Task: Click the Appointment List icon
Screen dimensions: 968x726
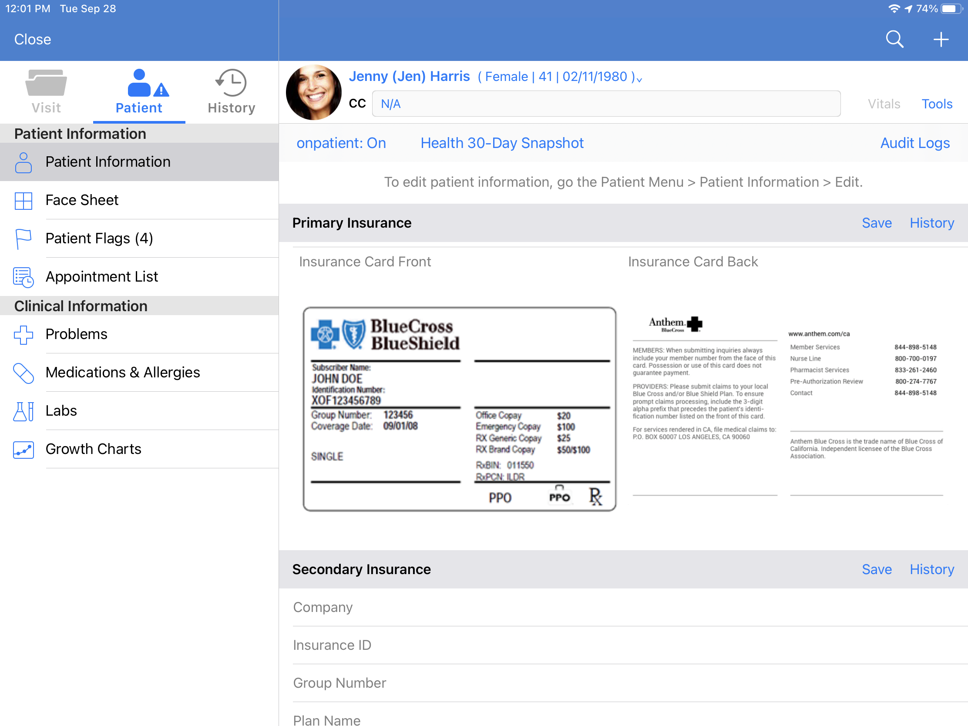Action: pos(23,277)
